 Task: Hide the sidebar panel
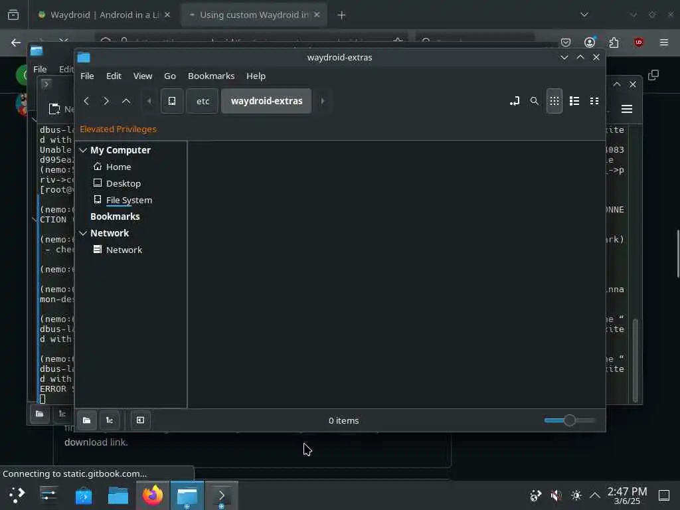click(141, 420)
